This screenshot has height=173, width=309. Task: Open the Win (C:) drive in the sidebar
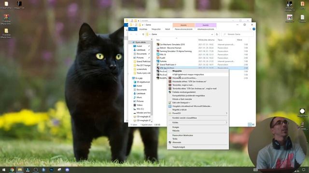[x=140, y=109]
